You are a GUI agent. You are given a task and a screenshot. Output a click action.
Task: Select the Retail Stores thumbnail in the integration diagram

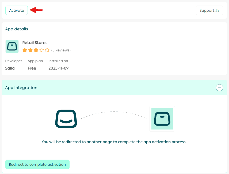pyautogui.click(x=162, y=119)
